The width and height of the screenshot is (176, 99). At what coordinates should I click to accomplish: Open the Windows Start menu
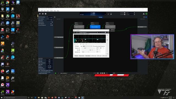coord(2,98)
